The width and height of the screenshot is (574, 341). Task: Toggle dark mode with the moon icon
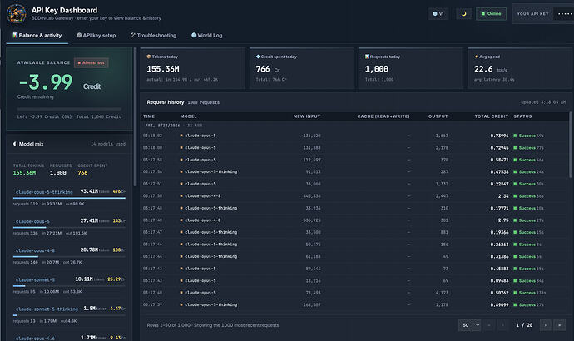pos(464,14)
